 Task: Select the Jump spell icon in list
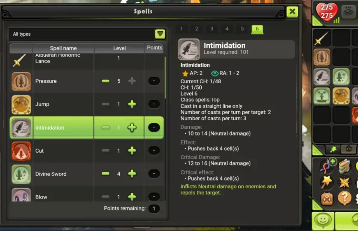21,105
